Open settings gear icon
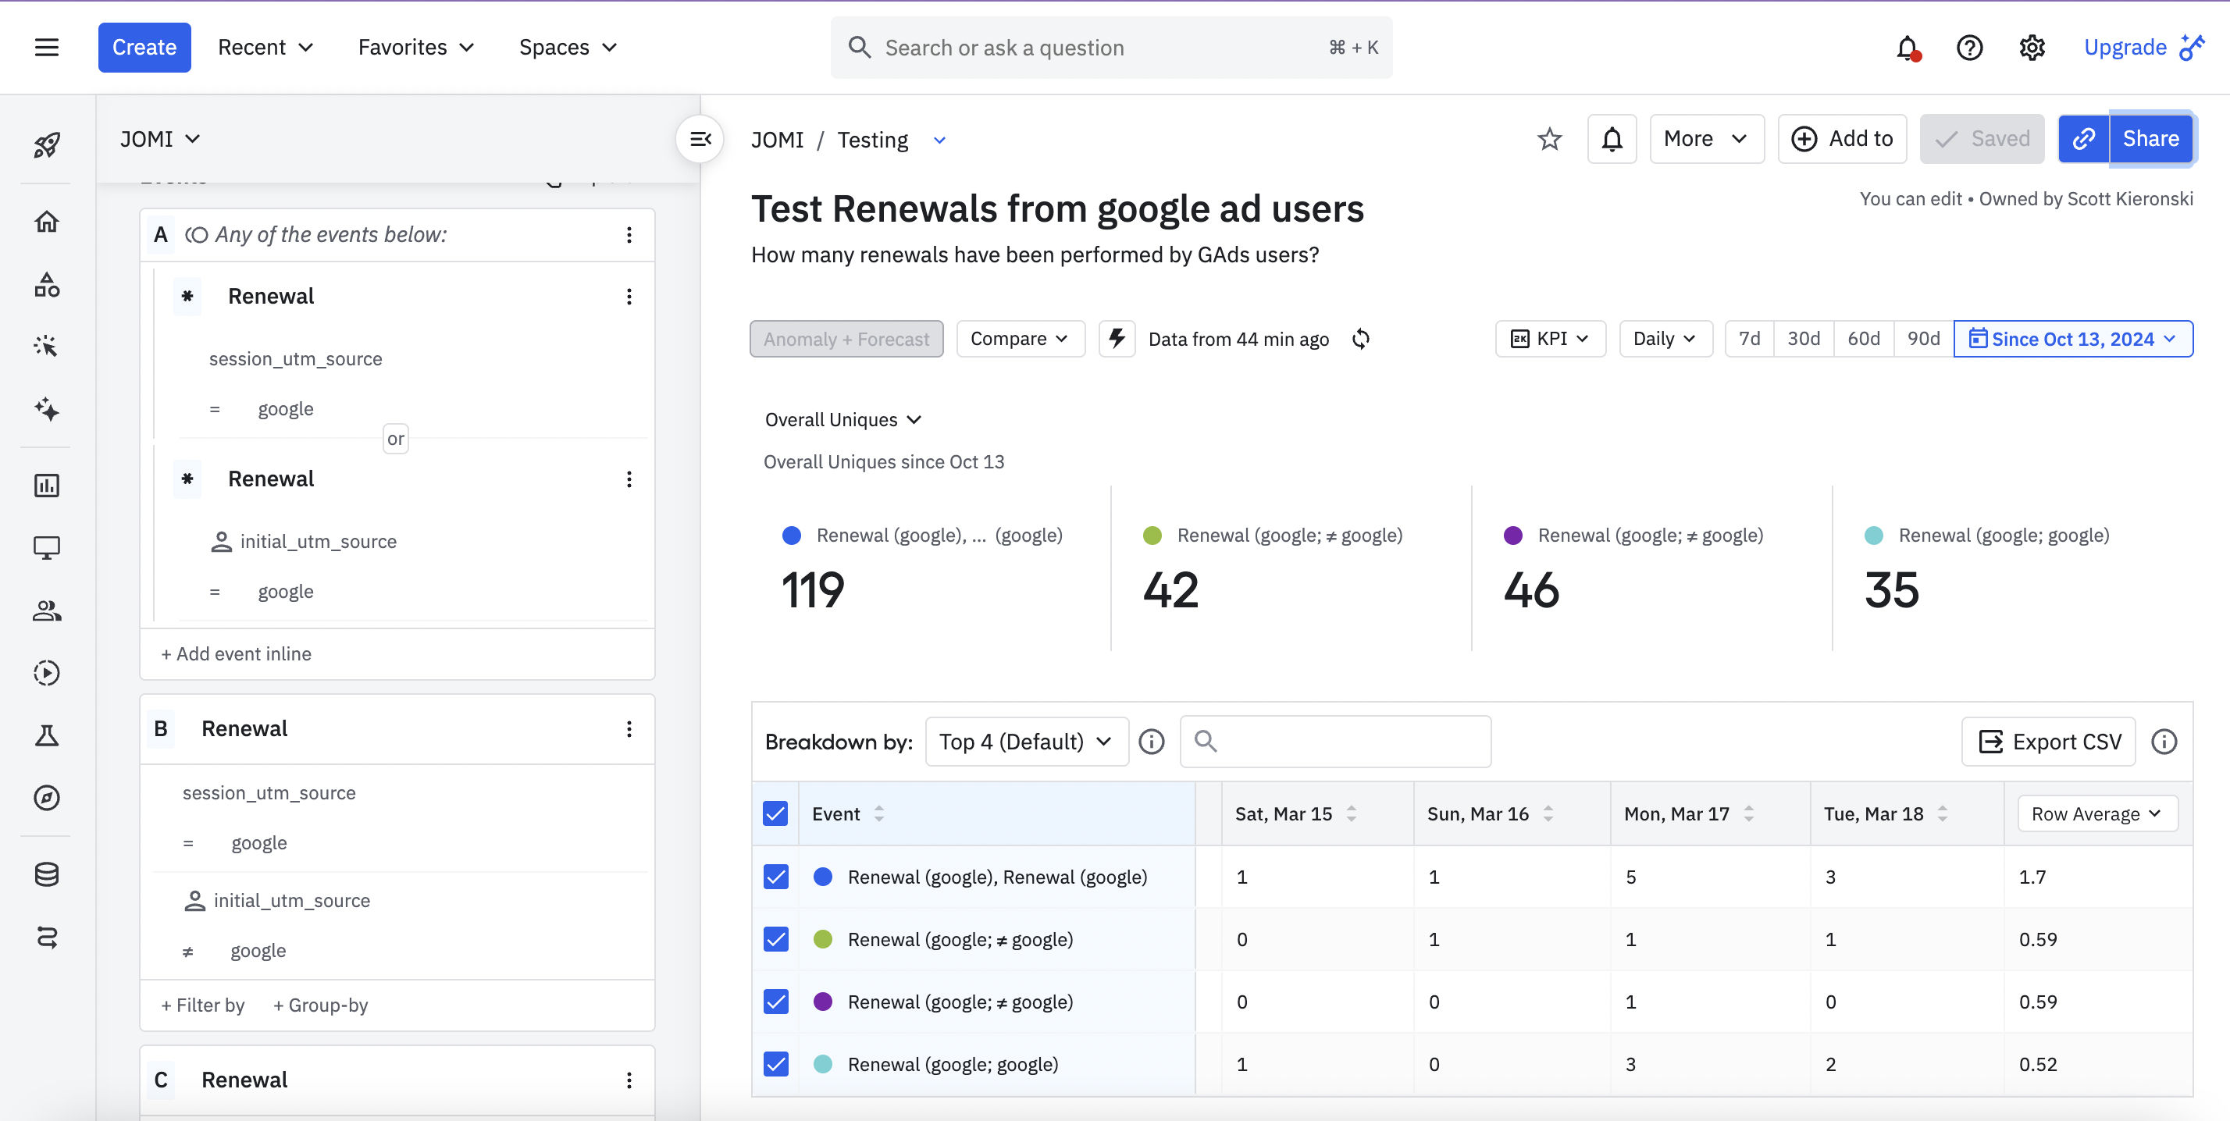The width and height of the screenshot is (2230, 1121). pyautogui.click(x=2032, y=48)
